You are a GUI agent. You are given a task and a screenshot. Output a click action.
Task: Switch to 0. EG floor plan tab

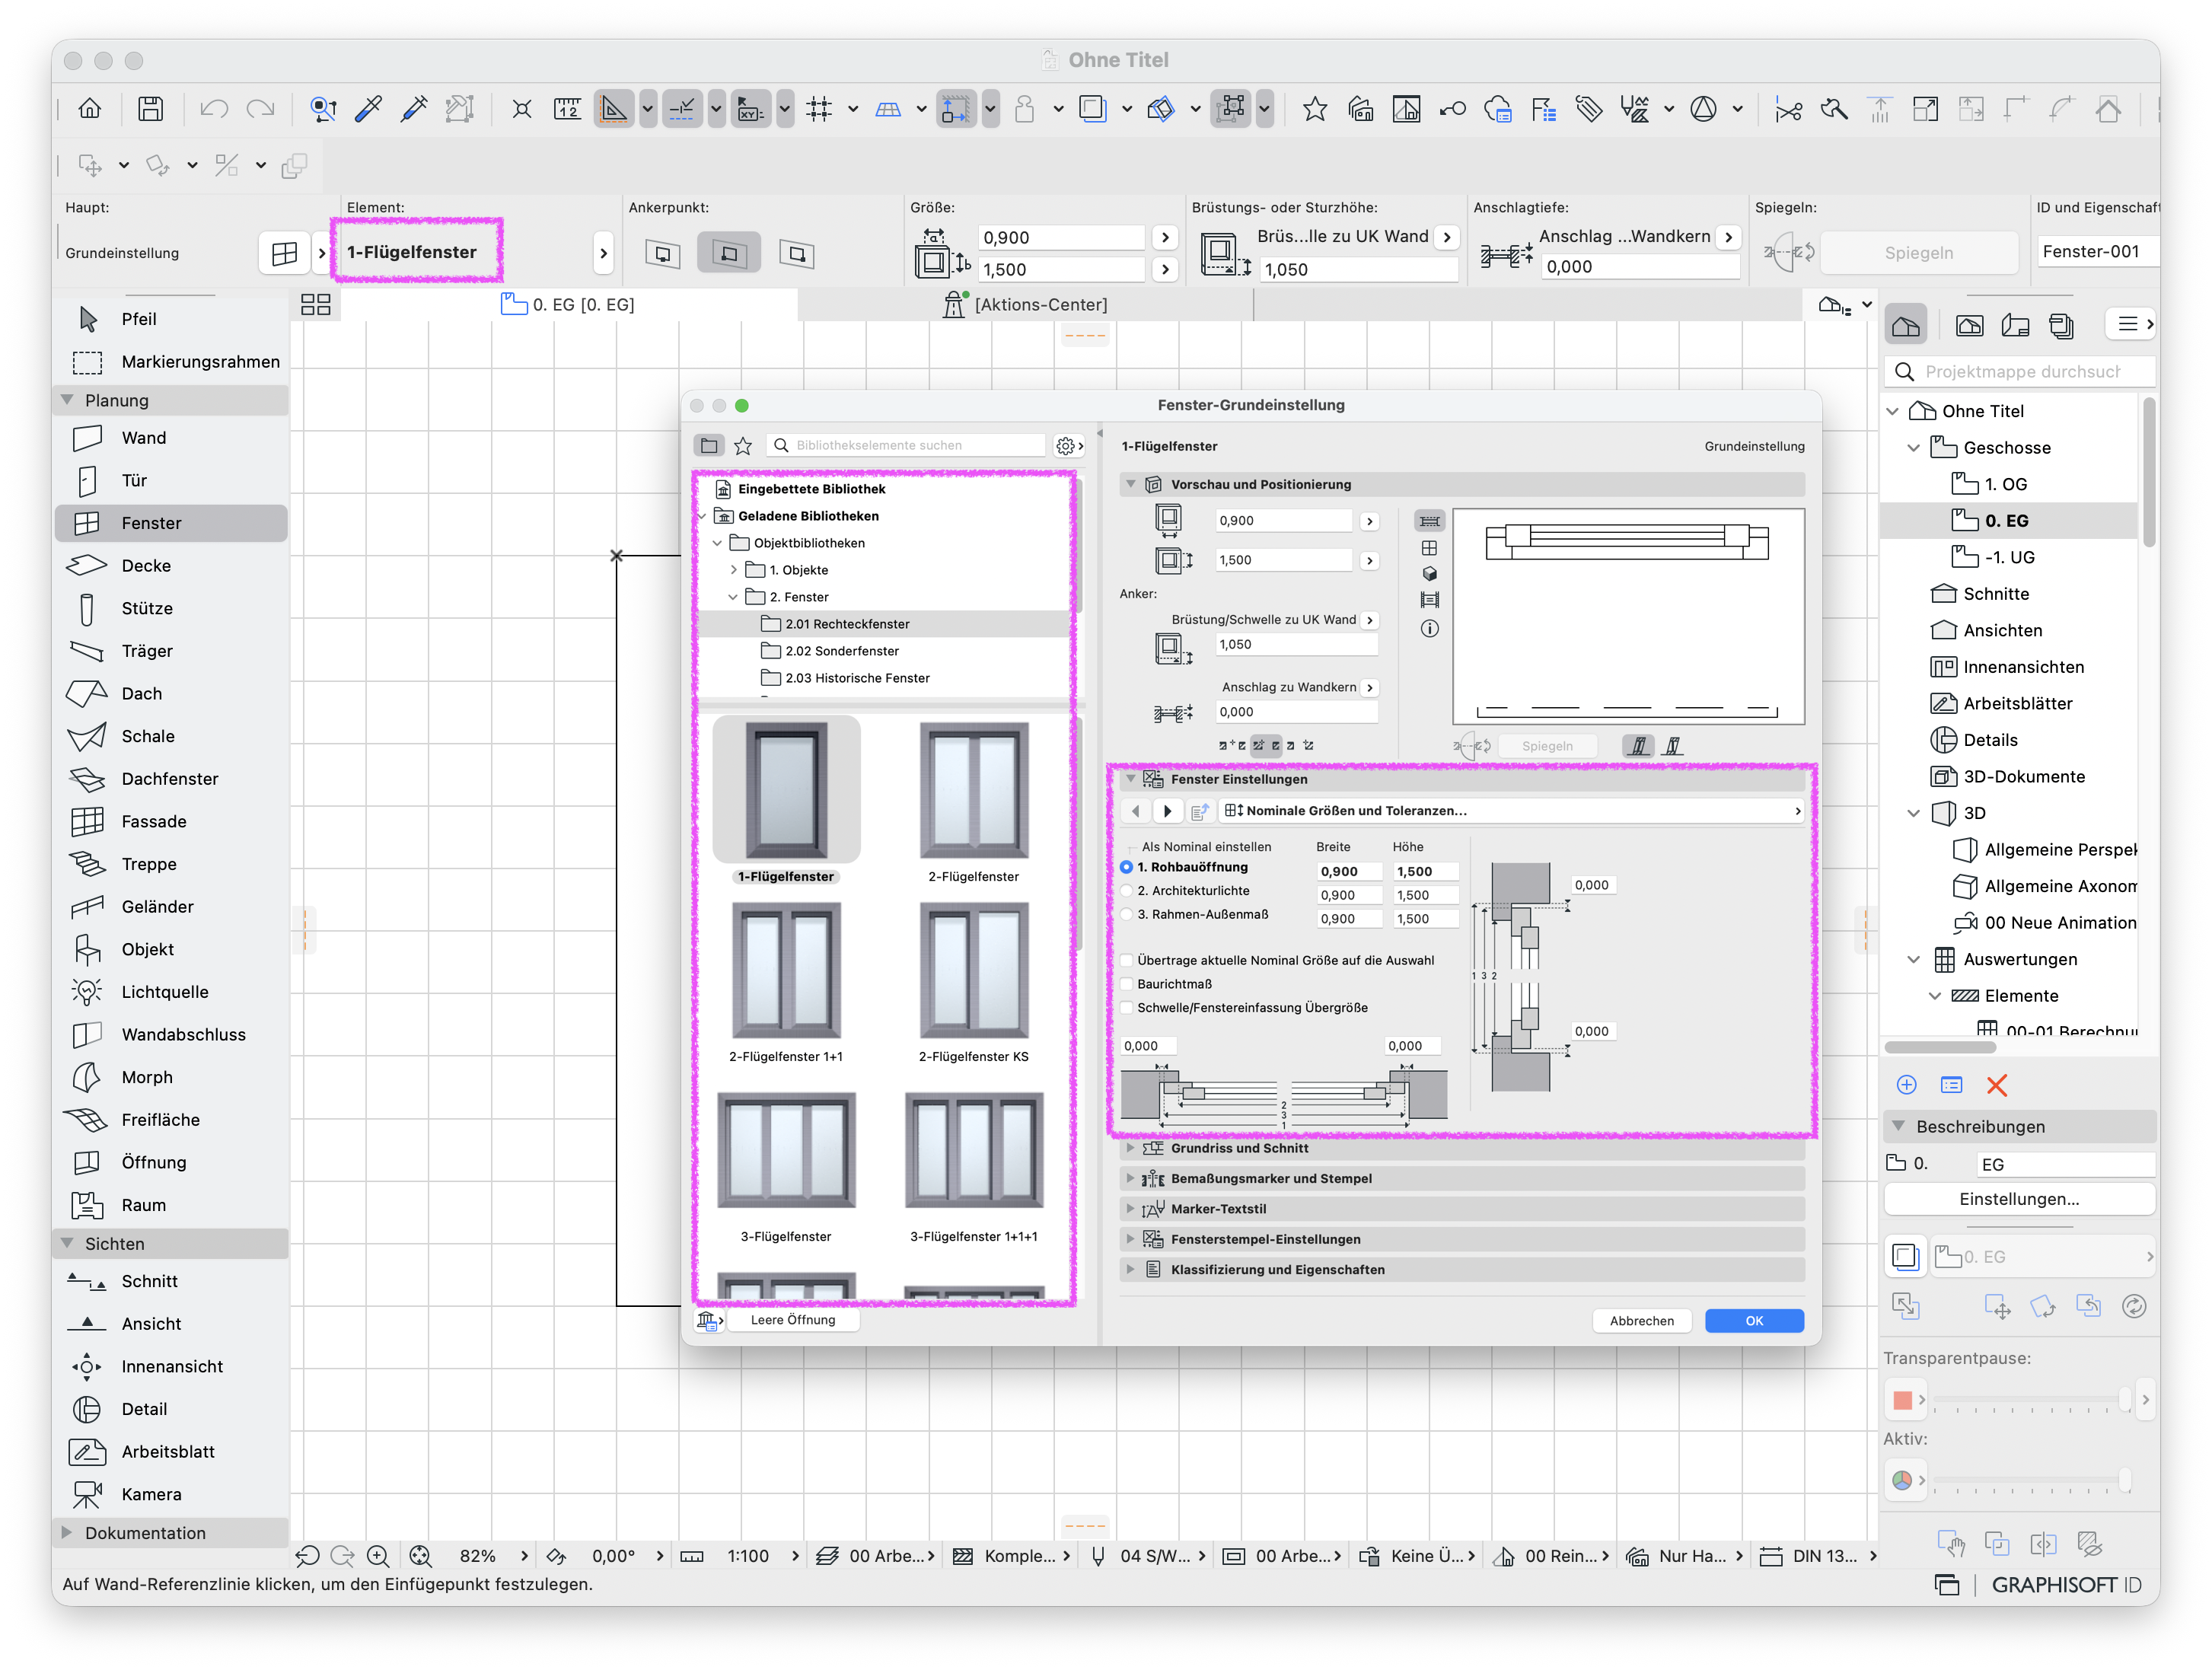tap(568, 305)
